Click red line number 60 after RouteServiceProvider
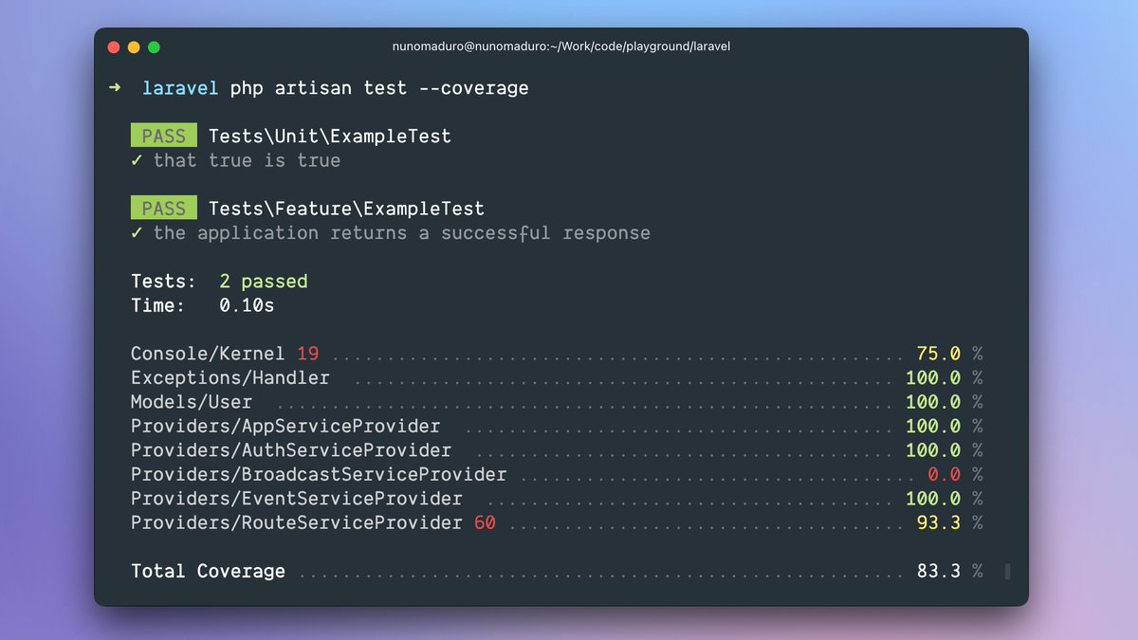 pyautogui.click(x=485, y=522)
